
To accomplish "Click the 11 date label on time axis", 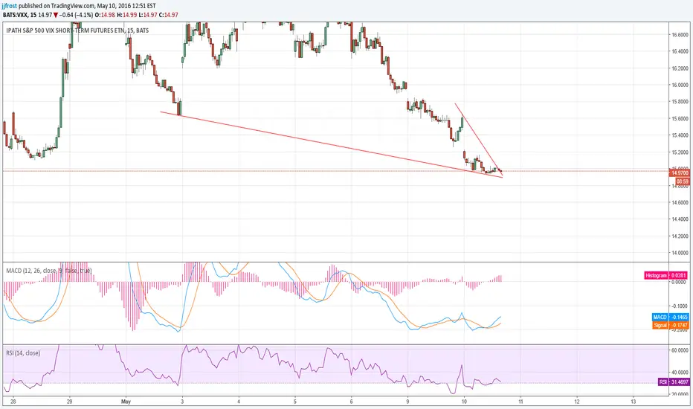I will click(520, 402).
